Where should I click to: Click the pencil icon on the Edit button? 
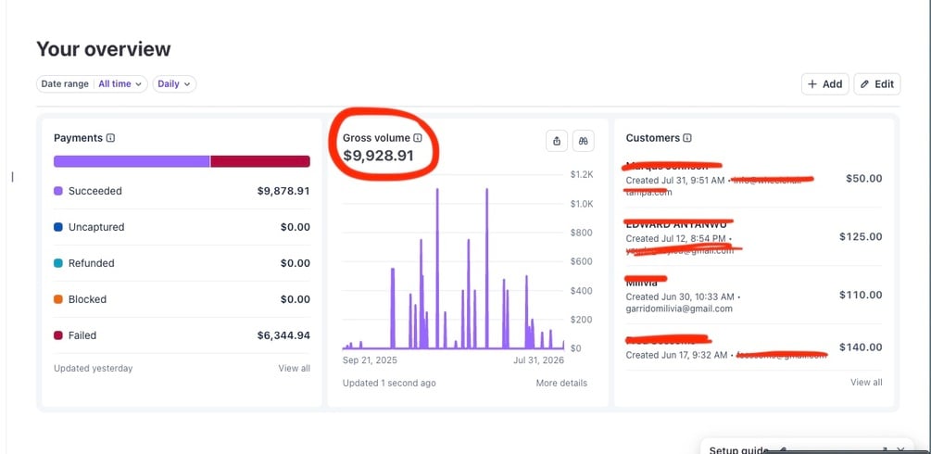tap(865, 83)
